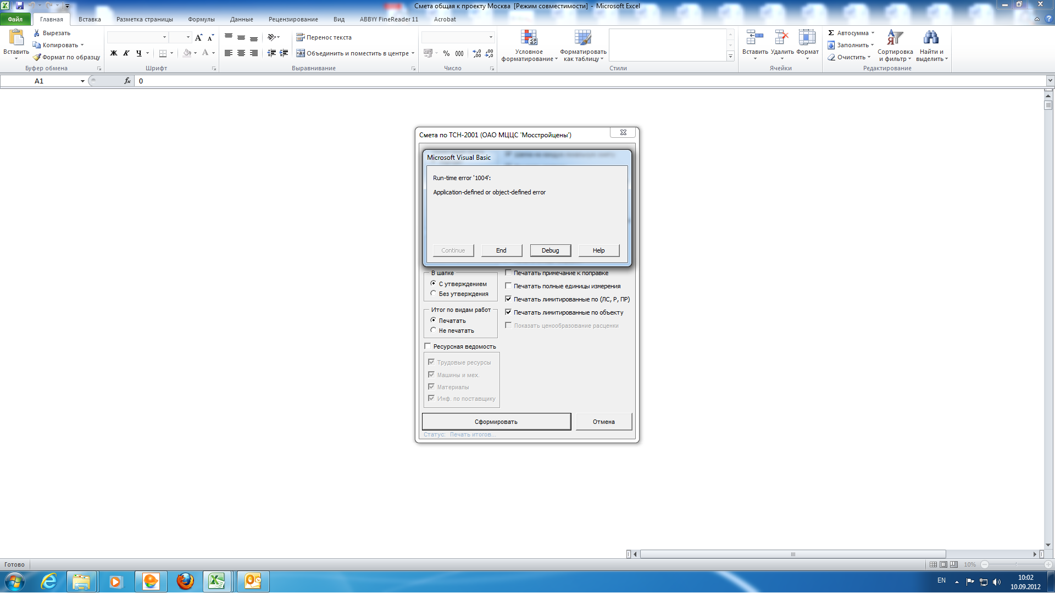Click End in the Visual Basic error dialog
This screenshot has height=593, width=1055.
tap(501, 250)
